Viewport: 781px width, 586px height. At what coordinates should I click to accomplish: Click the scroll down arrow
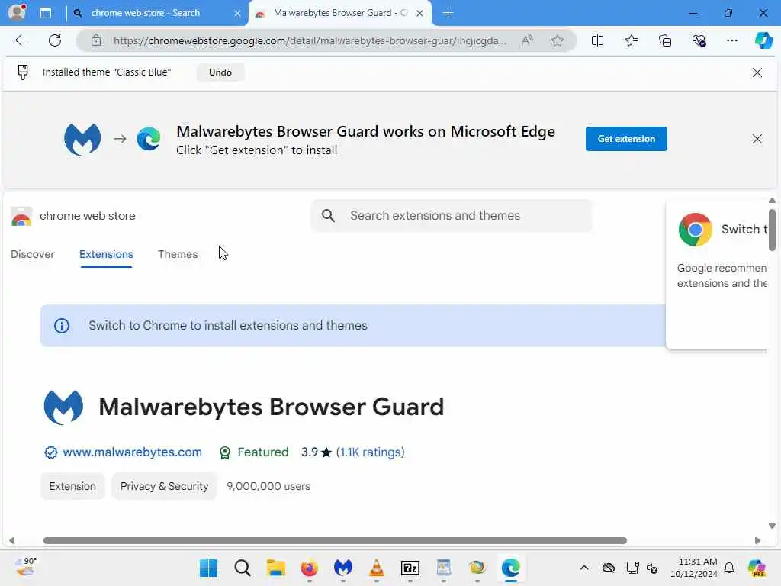772,526
